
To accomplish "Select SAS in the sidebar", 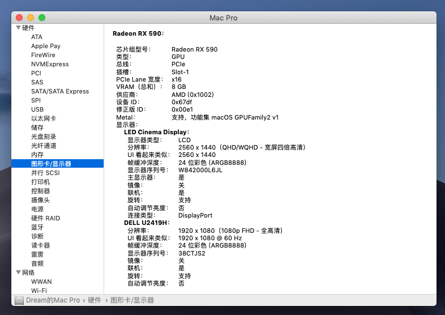I will (37, 82).
